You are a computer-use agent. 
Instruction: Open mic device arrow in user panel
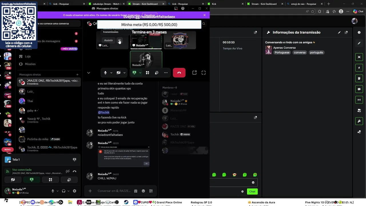(57, 191)
